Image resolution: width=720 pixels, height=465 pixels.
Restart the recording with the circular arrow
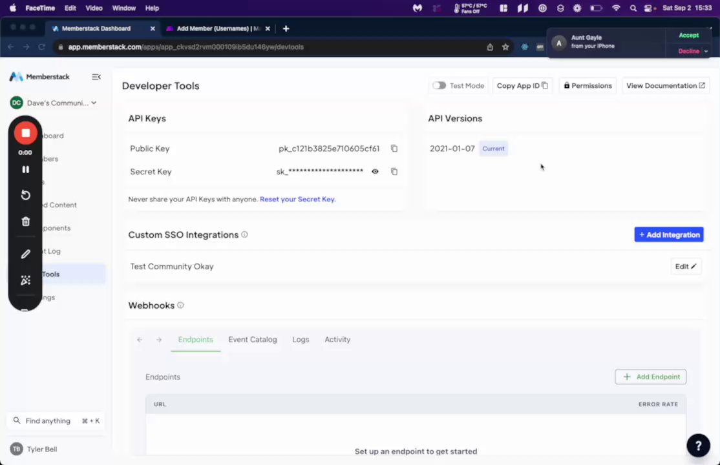[x=25, y=195]
